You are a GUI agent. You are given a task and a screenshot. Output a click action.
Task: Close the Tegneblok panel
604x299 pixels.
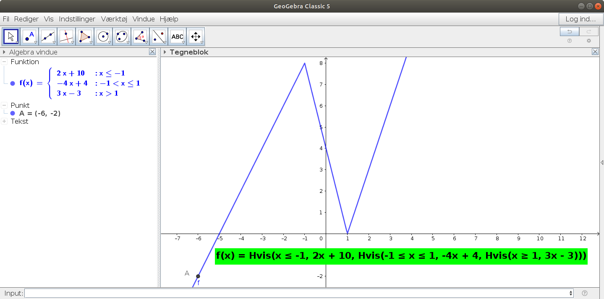point(595,52)
